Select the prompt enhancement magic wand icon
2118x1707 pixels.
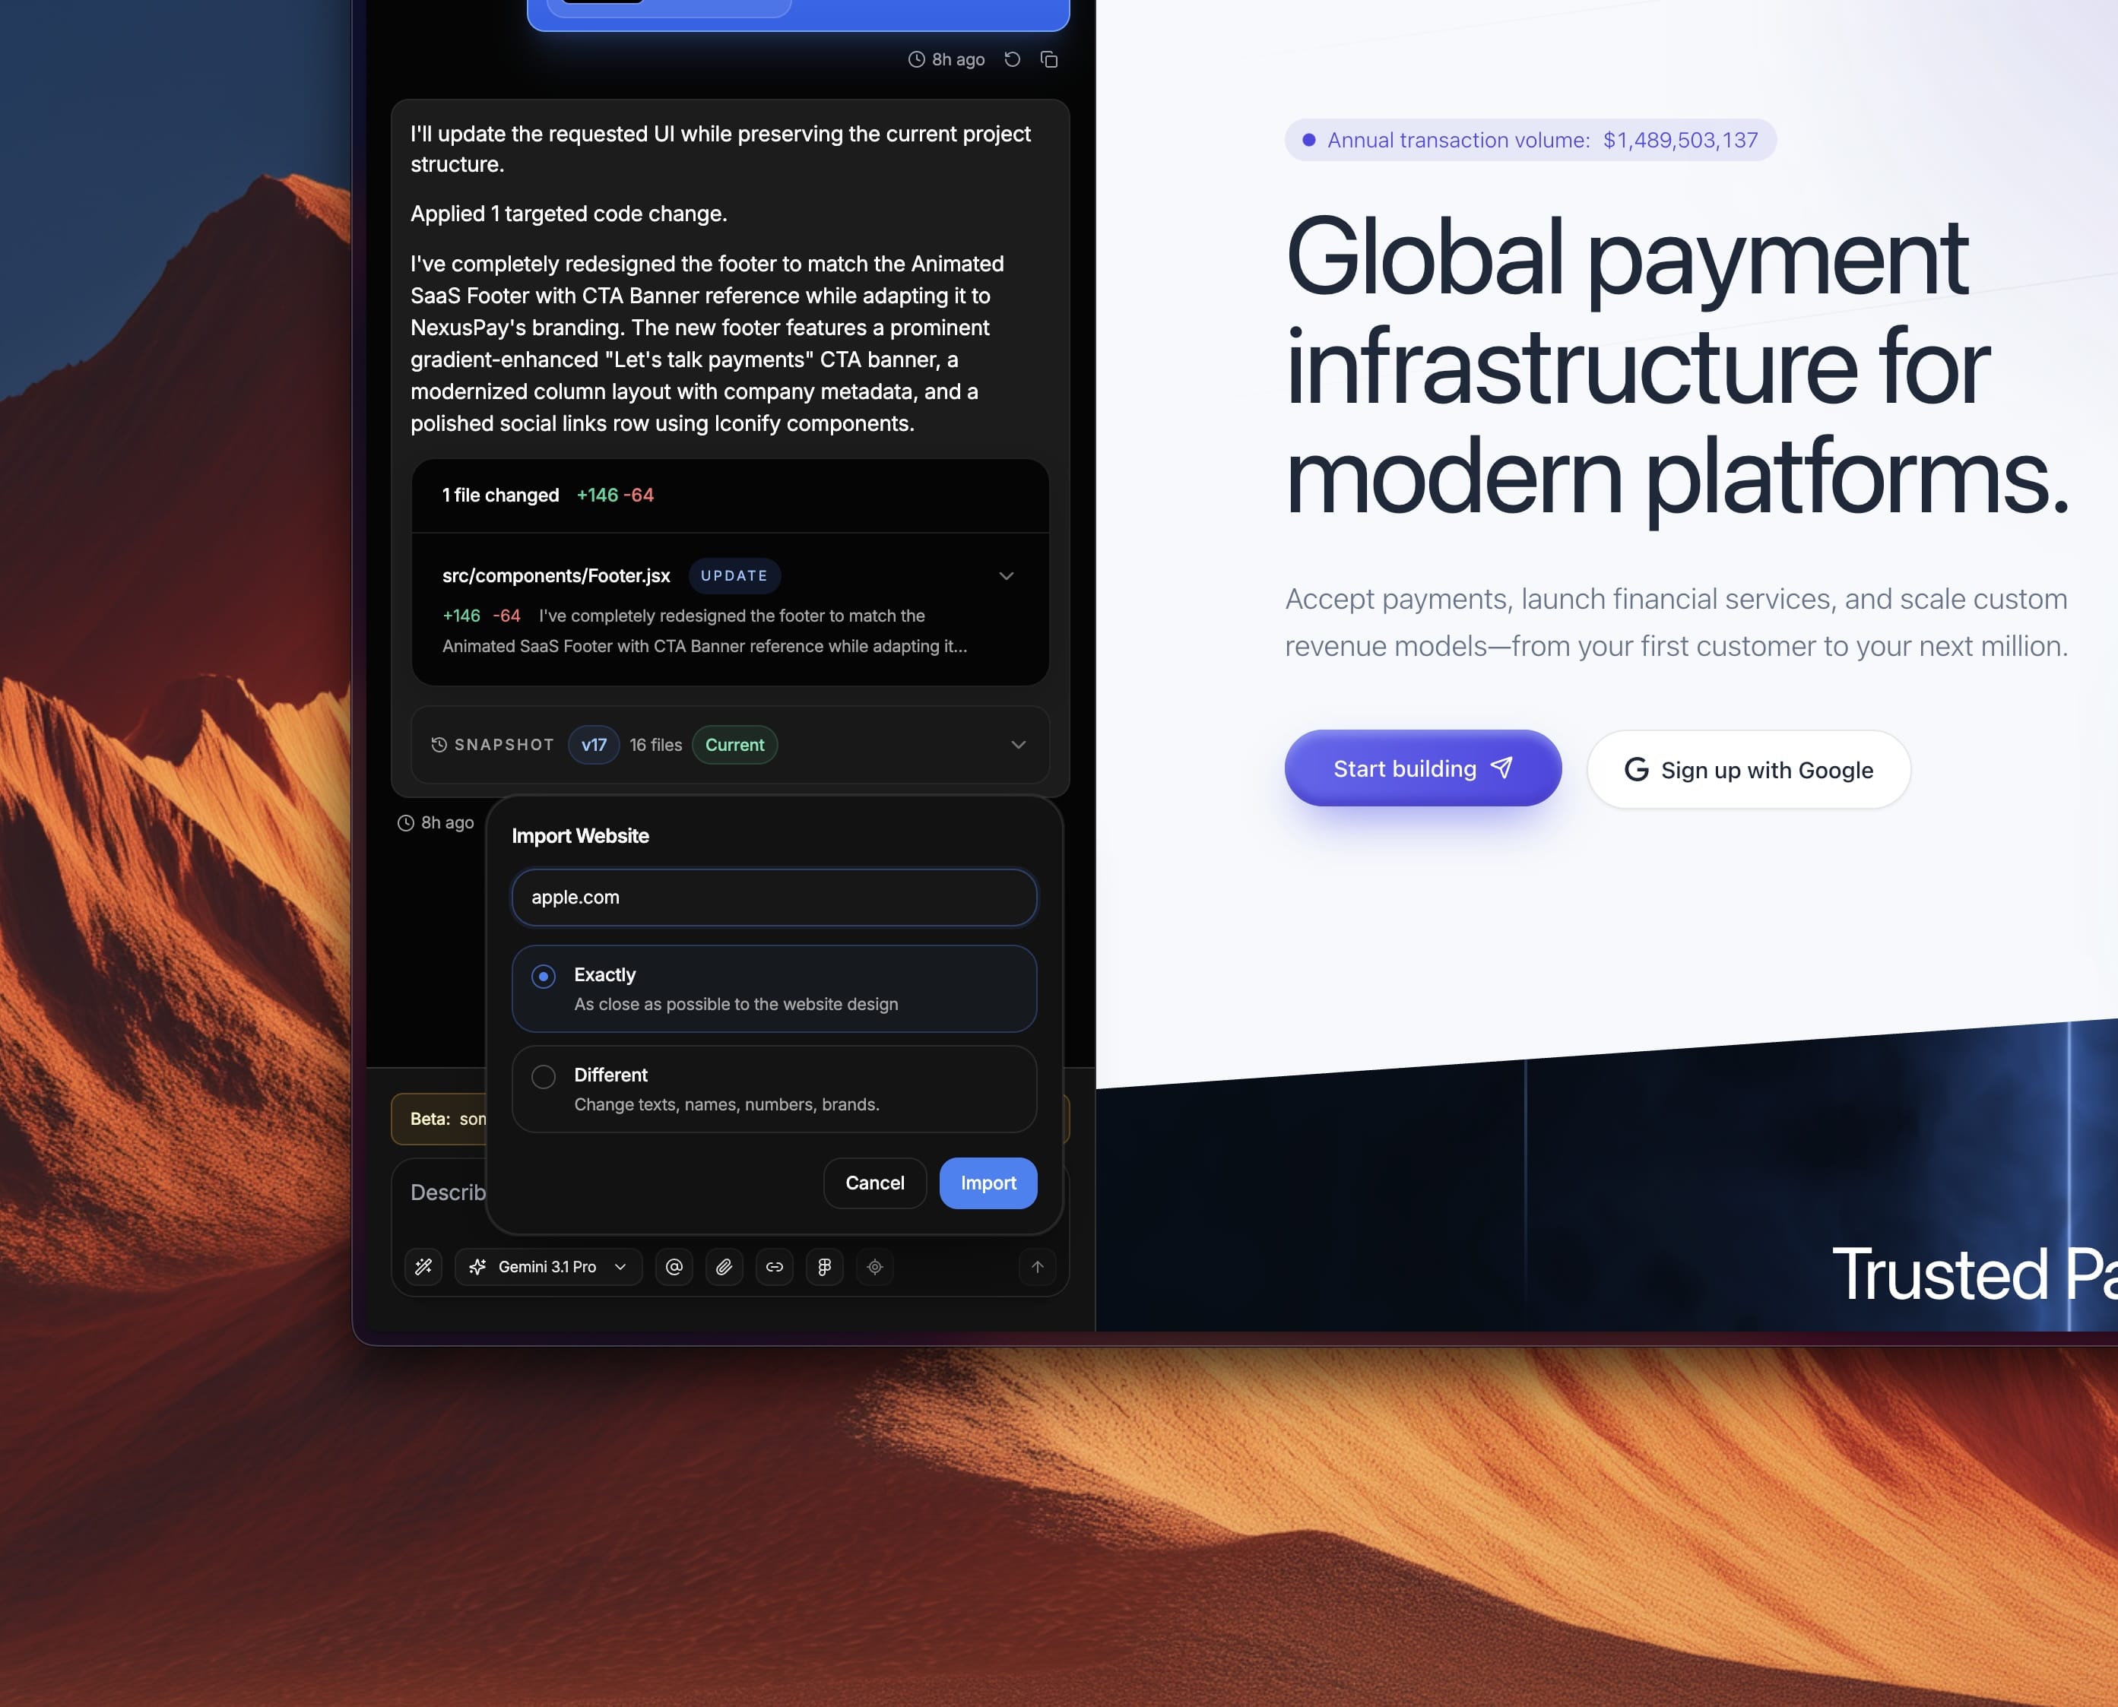(423, 1266)
